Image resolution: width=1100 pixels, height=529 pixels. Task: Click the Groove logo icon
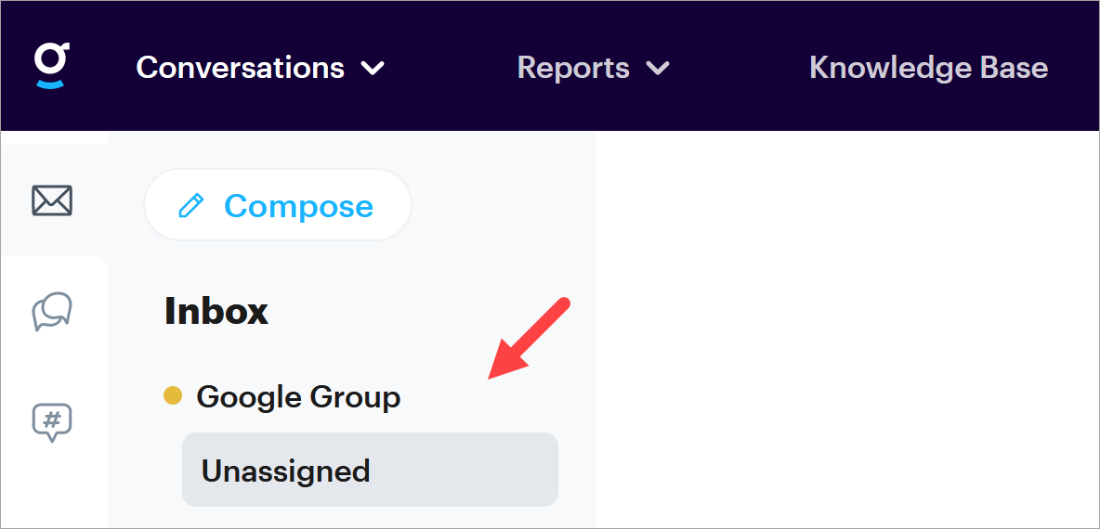[x=53, y=66]
